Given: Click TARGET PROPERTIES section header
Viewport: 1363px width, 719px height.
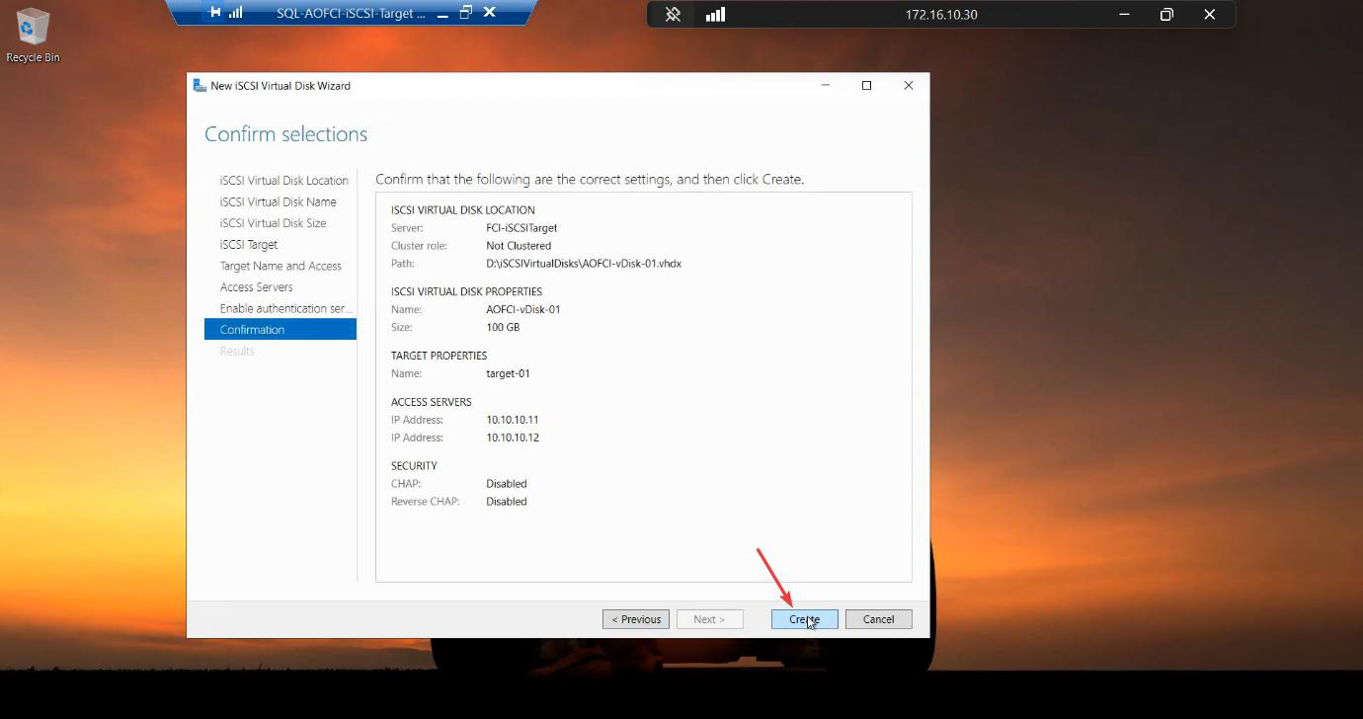Looking at the screenshot, I should pyautogui.click(x=439, y=356).
